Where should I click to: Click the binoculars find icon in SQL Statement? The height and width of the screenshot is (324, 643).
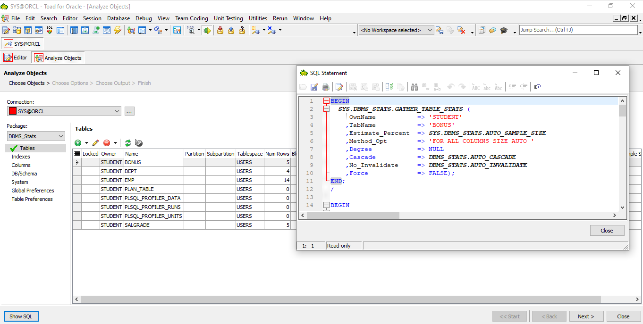415,87
